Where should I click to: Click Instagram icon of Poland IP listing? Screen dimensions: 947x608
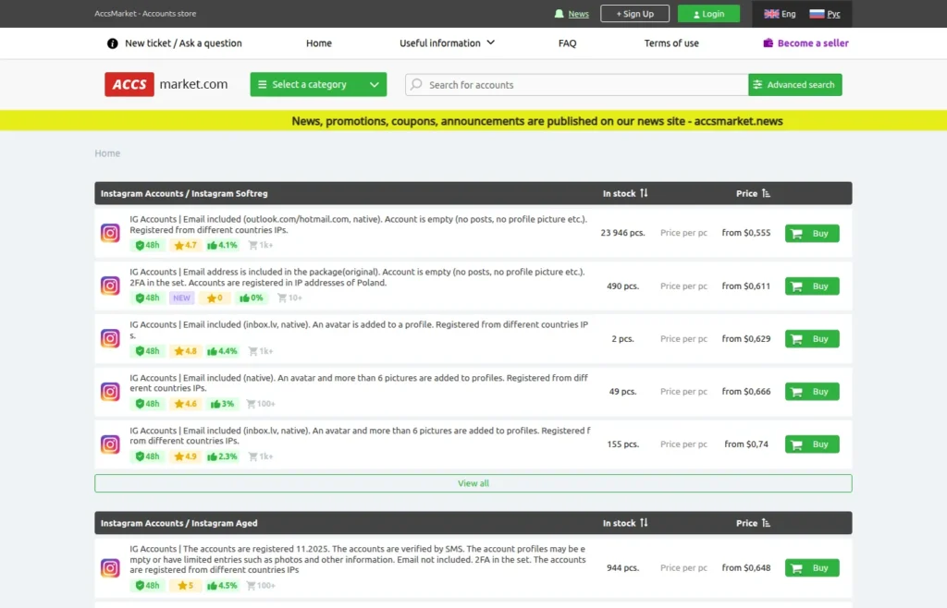[110, 286]
